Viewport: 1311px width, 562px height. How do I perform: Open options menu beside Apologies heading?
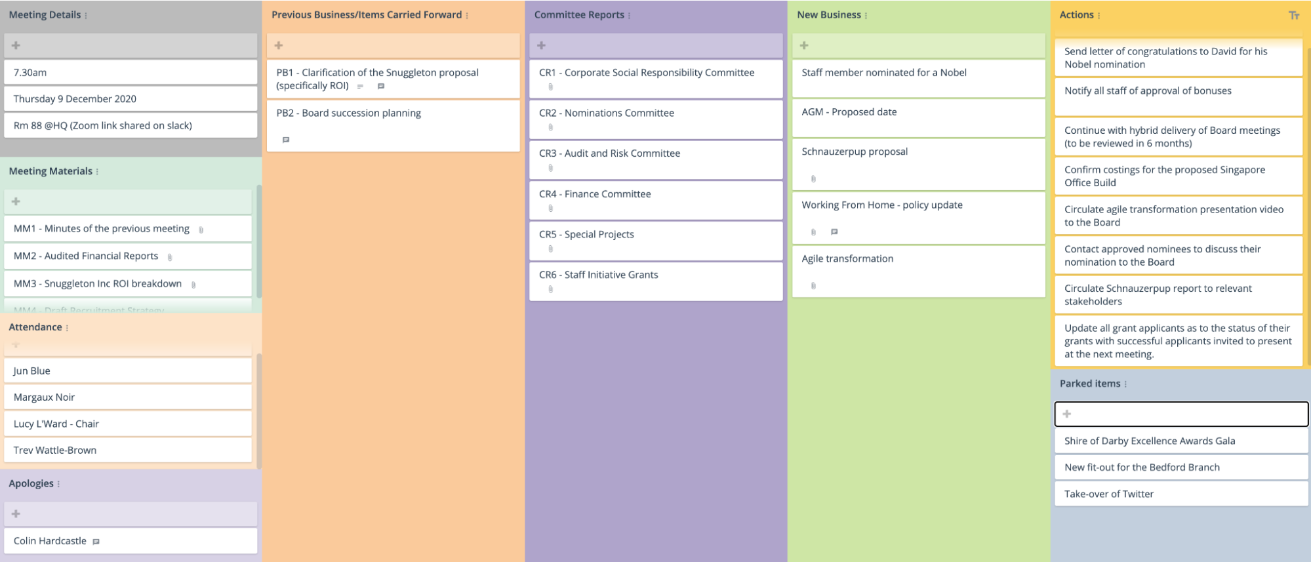click(x=58, y=484)
